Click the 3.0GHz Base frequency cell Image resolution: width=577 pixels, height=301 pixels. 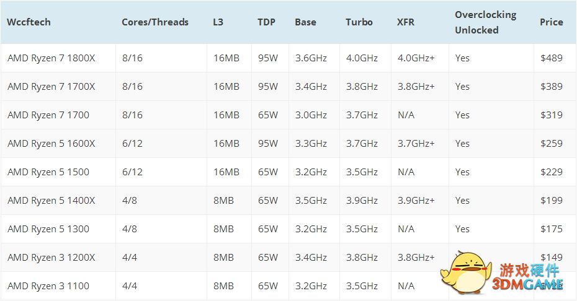(311, 115)
